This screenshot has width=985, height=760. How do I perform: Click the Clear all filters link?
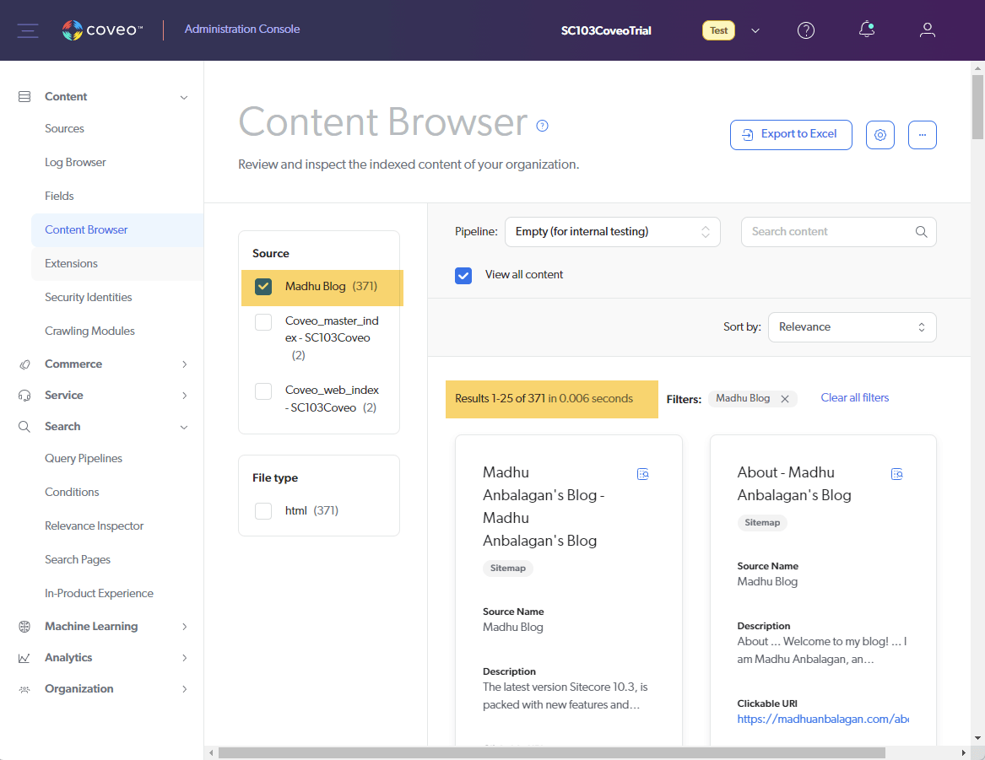(854, 398)
